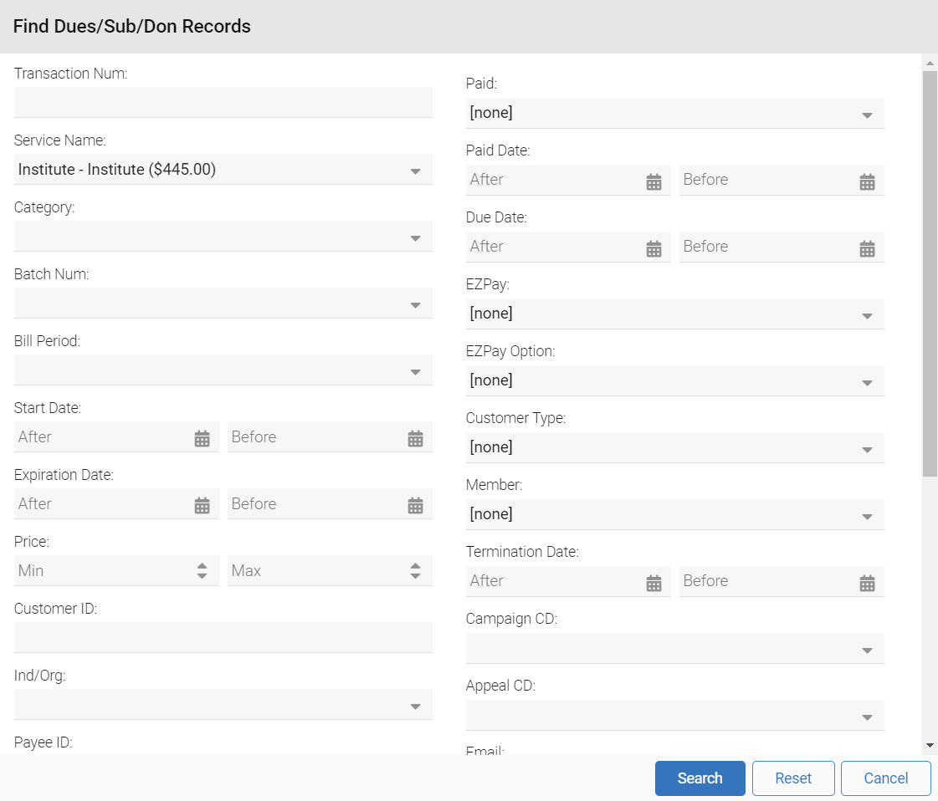Image resolution: width=938 pixels, height=801 pixels.
Task: Open calendar for Start Date After field
Action: pyautogui.click(x=202, y=438)
